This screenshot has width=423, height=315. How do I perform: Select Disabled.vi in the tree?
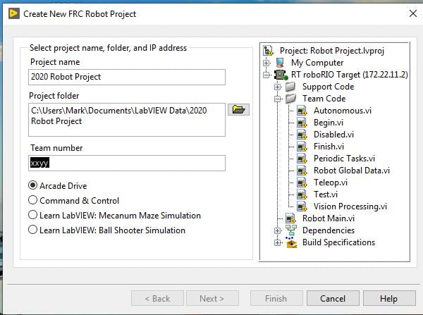coord(333,135)
